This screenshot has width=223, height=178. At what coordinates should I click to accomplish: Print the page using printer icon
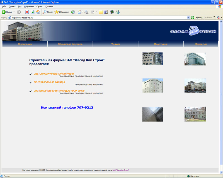86,12
